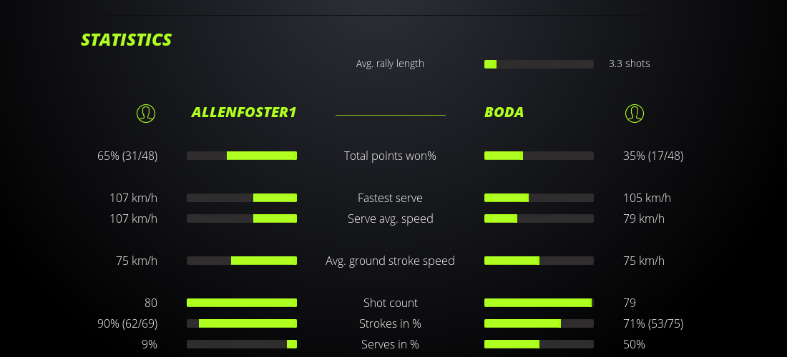Click Boda's Shot count bar
This screenshot has width=787, height=357.
(x=539, y=303)
